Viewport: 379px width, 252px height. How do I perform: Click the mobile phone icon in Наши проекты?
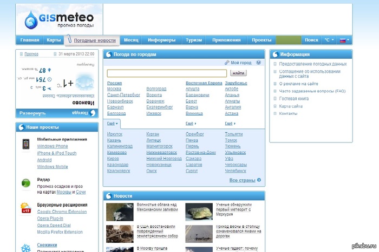pyautogui.click(x=26, y=144)
